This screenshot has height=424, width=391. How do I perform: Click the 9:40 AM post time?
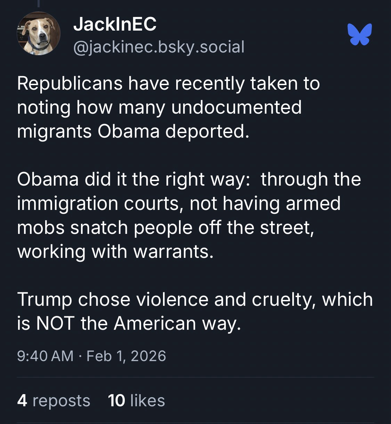tap(45, 356)
